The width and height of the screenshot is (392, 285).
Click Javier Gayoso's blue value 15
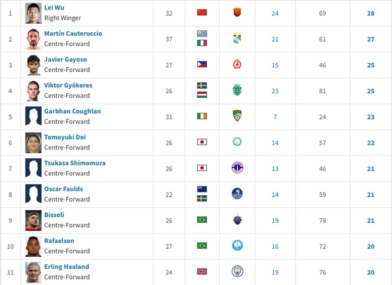pos(275,65)
